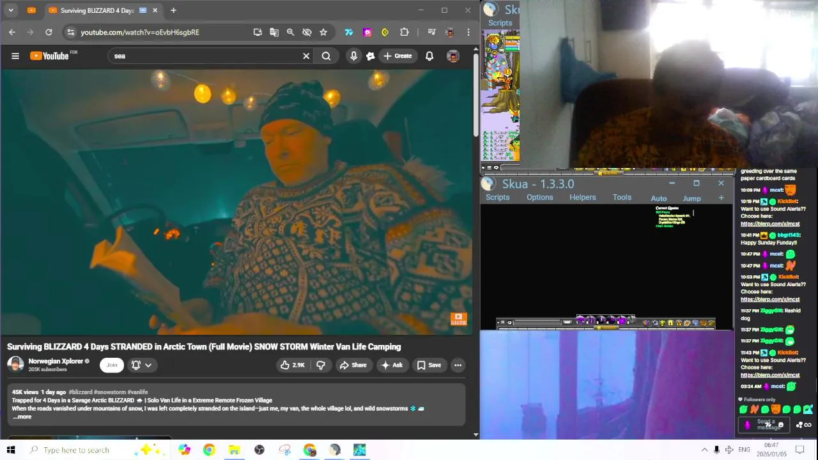Viewport: 818px width, 460px height.
Task: Open the Windows notification center icon
Action: [799, 450]
